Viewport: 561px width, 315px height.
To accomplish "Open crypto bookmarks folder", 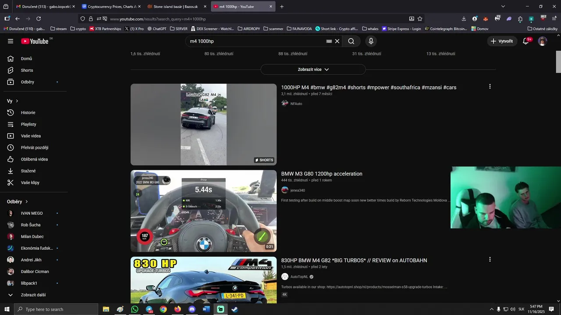I will coord(77,29).
